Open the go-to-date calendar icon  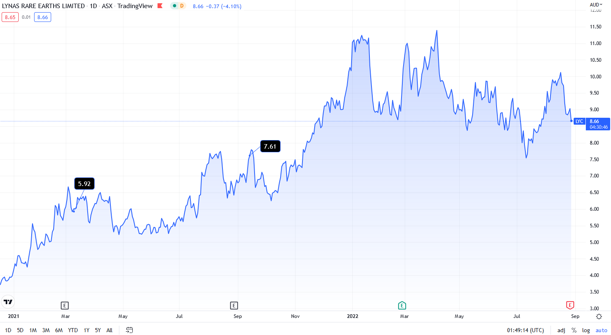[x=129, y=330]
